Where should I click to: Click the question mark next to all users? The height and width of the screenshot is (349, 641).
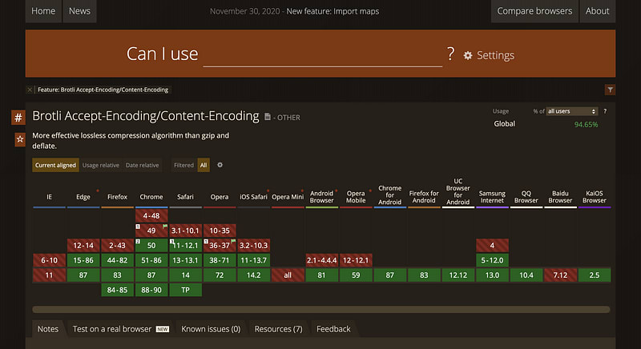pyautogui.click(x=605, y=111)
